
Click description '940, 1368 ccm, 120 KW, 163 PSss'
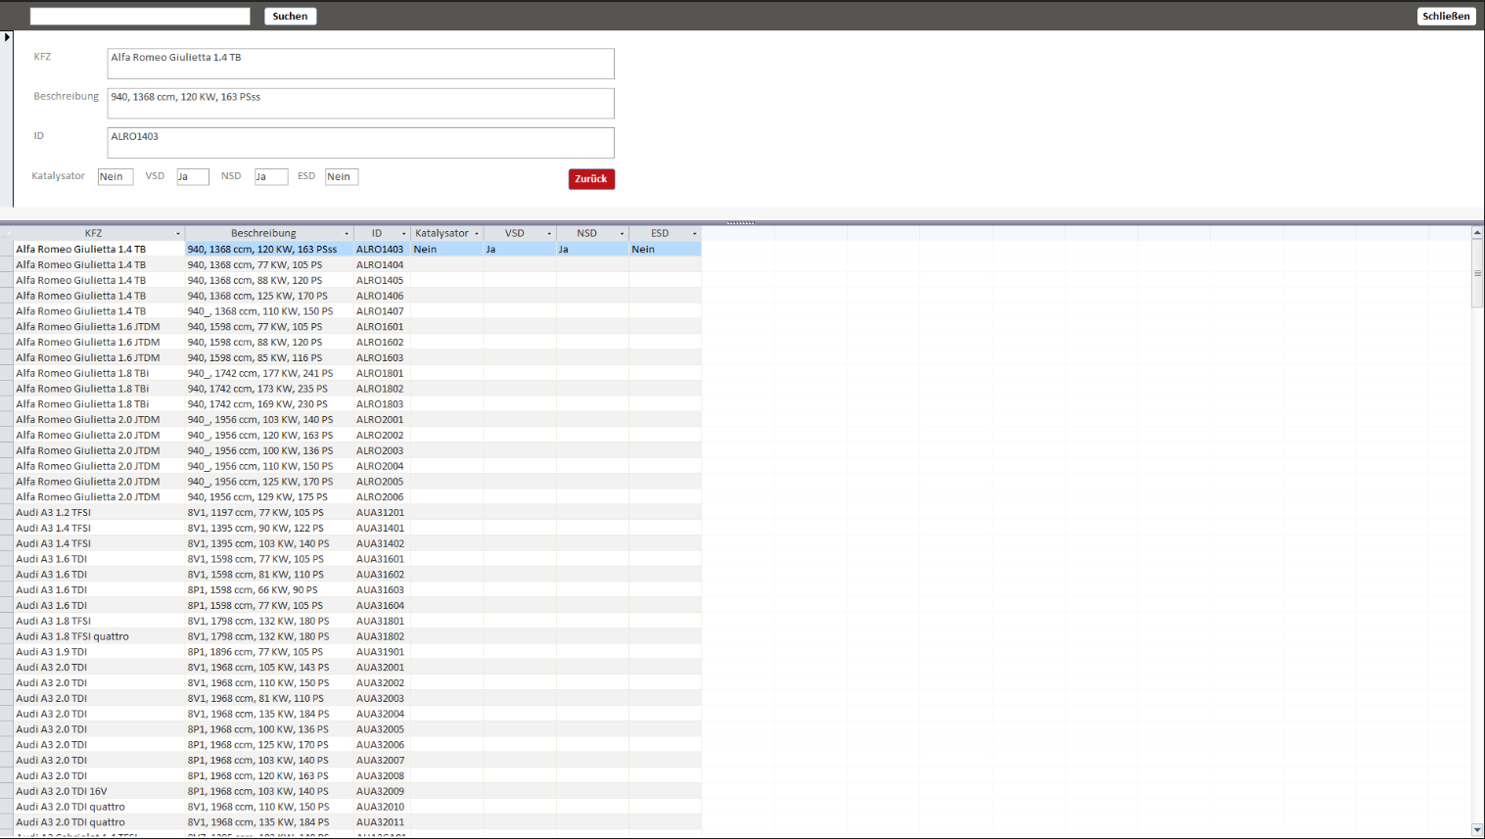269,250
